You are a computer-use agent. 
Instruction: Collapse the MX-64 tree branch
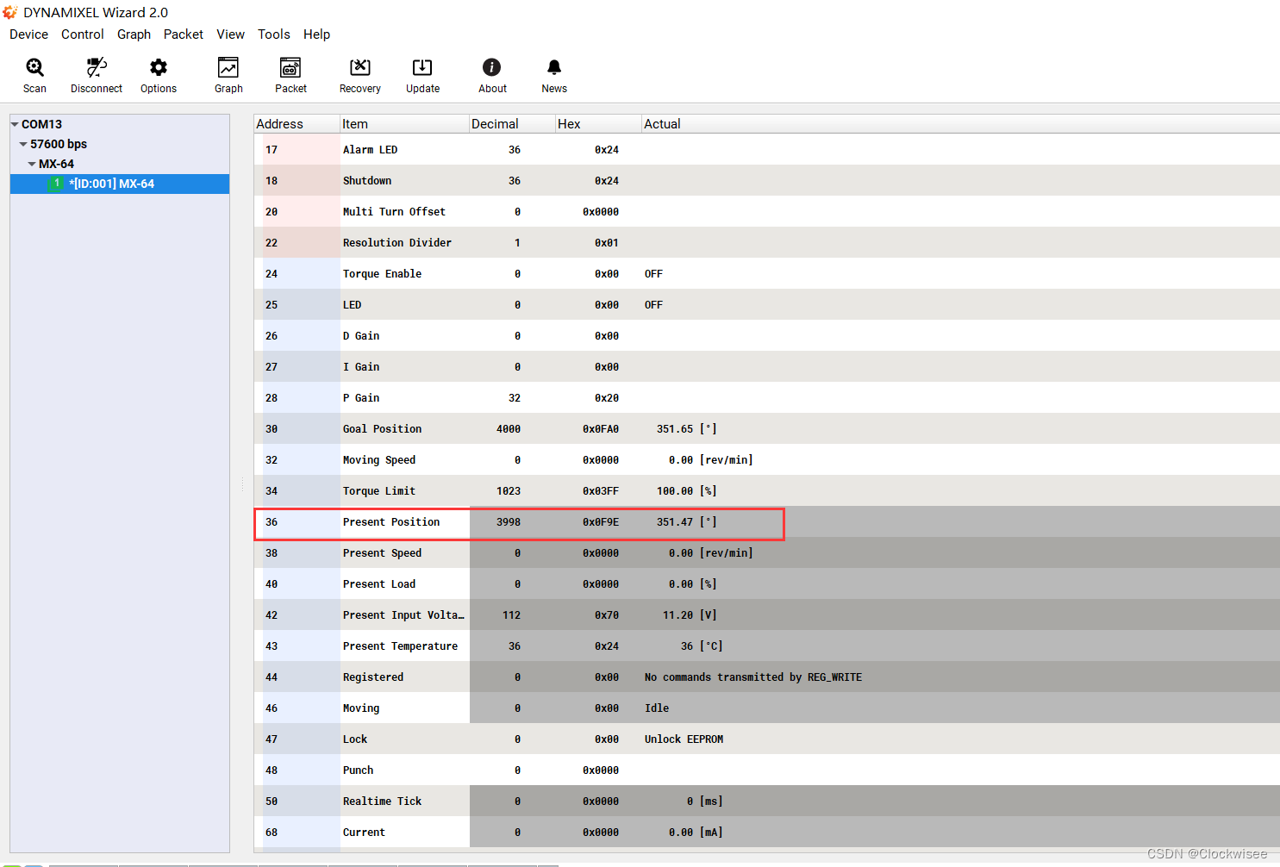tap(31, 164)
